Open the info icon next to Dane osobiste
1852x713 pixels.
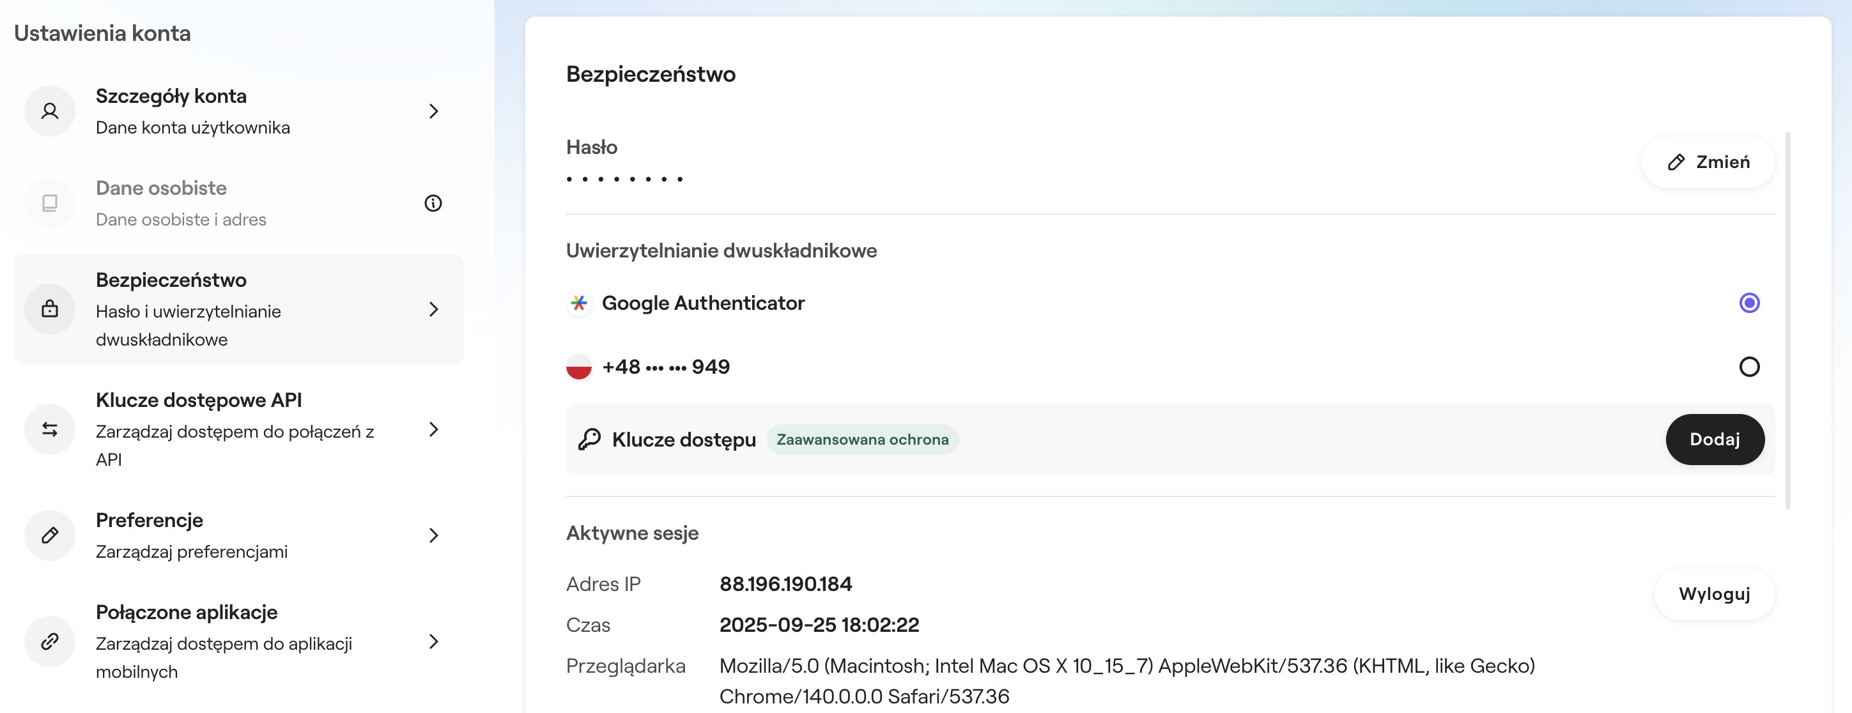433,203
